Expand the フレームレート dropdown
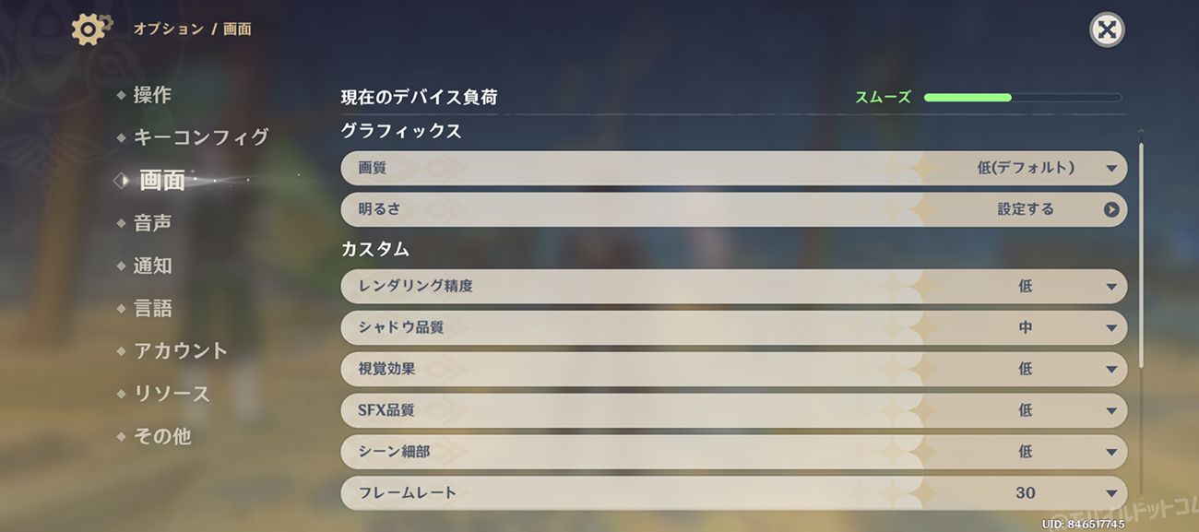This screenshot has width=1199, height=532. tap(1110, 493)
